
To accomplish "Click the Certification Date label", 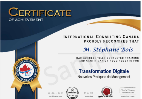I will tap(55, 96).
